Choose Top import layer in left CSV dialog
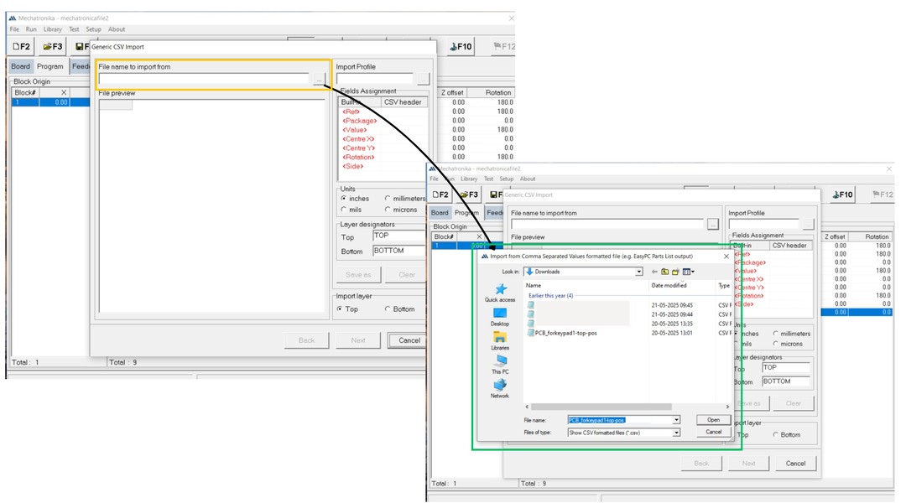Image resolution: width=906 pixels, height=503 pixels. (x=347, y=309)
